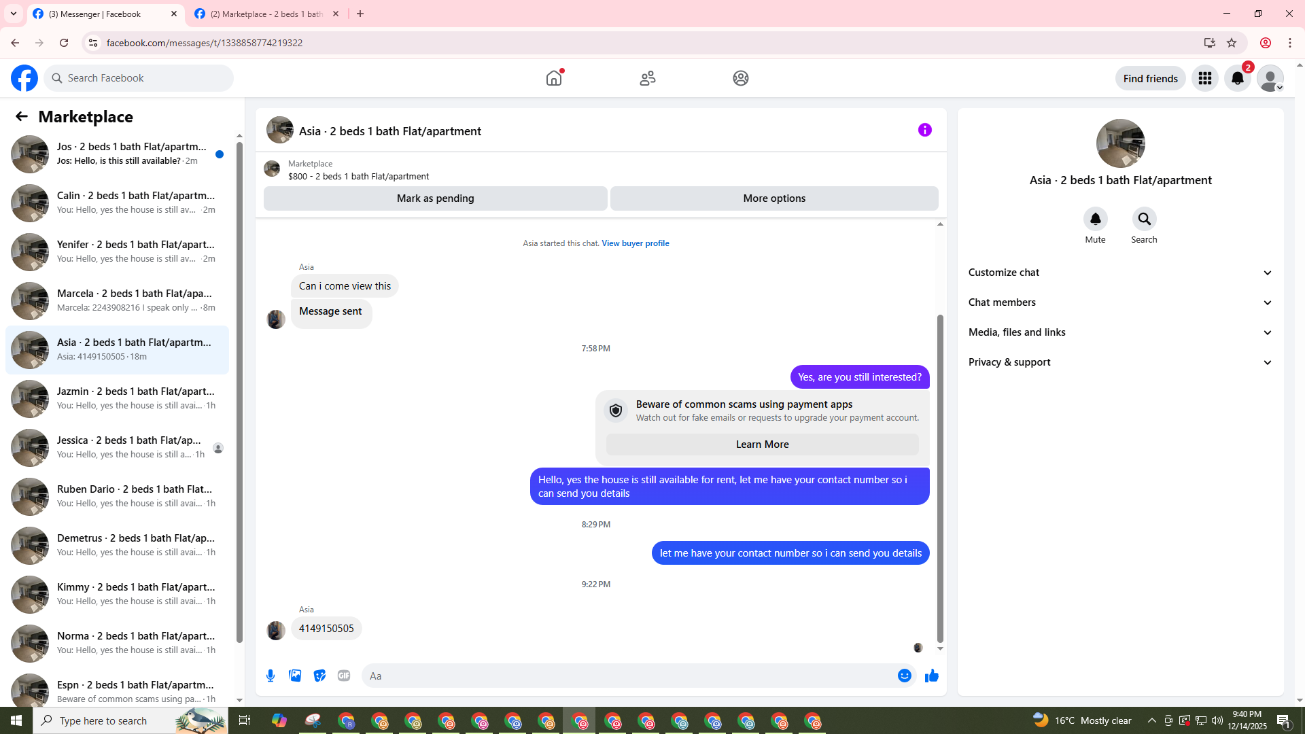Open the View buyer profile link
Viewport: 1305px width, 734px height.
pyautogui.click(x=635, y=243)
